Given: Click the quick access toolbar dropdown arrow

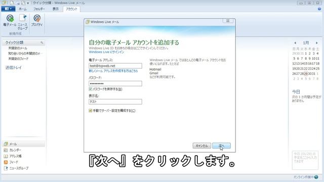Looking at the screenshot, I should (x=28, y=3).
